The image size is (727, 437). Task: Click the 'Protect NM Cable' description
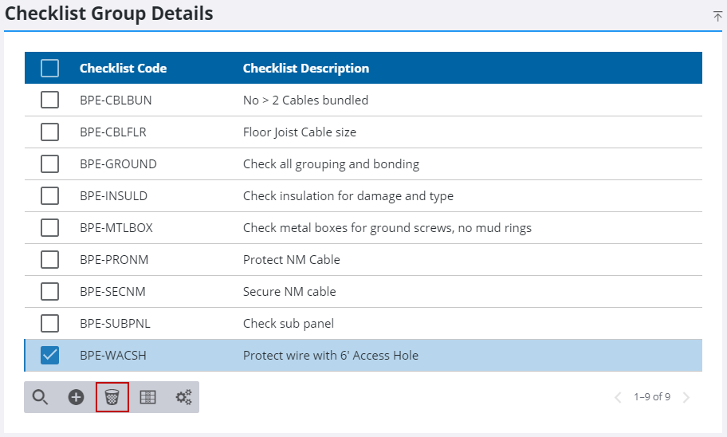point(291,260)
